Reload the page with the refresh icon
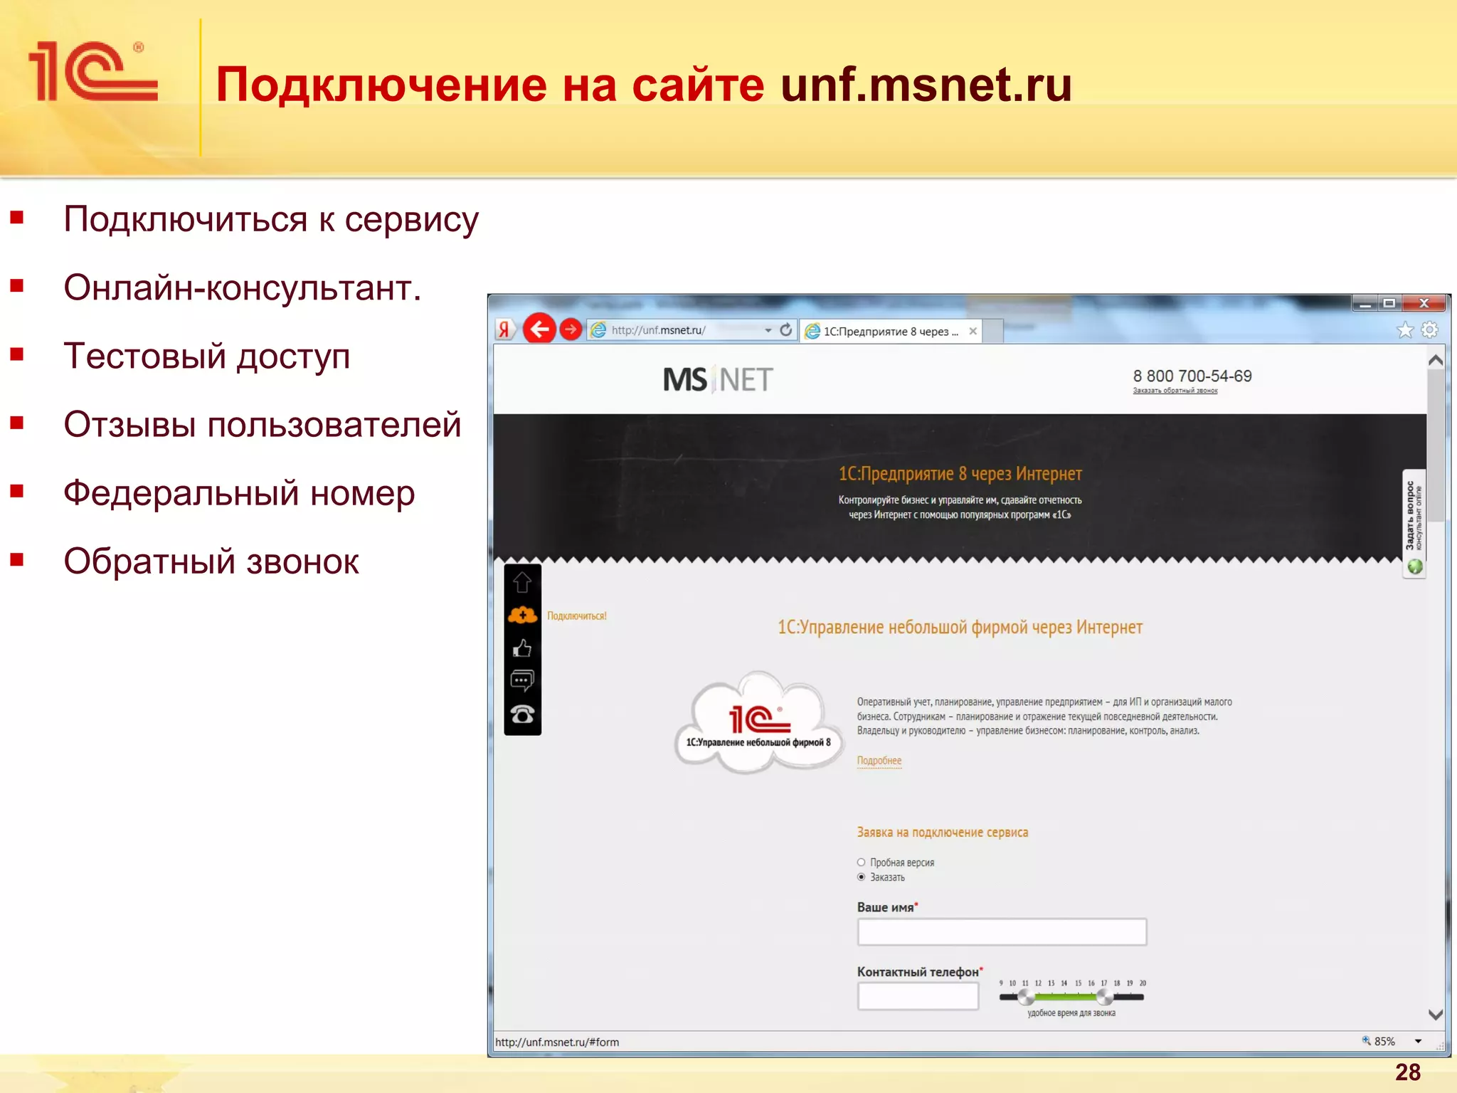The image size is (1457, 1093). click(x=786, y=330)
